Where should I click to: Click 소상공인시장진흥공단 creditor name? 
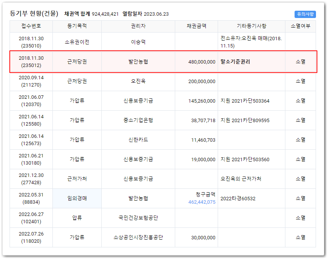pos(138,237)
